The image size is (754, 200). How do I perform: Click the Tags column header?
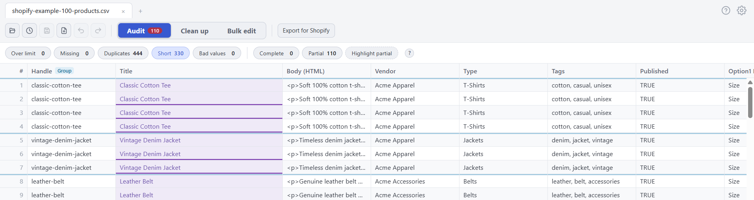coord(591,71)
